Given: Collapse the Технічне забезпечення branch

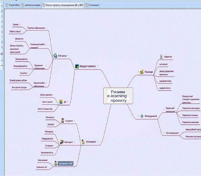Looking at the screenshot, I should (46, 28).
